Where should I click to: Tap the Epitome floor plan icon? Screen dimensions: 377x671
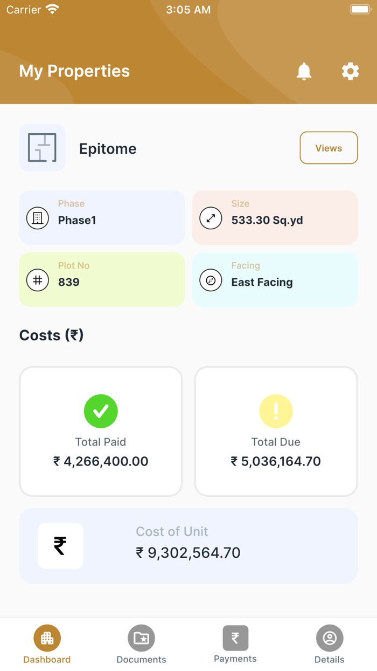pos(42,148)
